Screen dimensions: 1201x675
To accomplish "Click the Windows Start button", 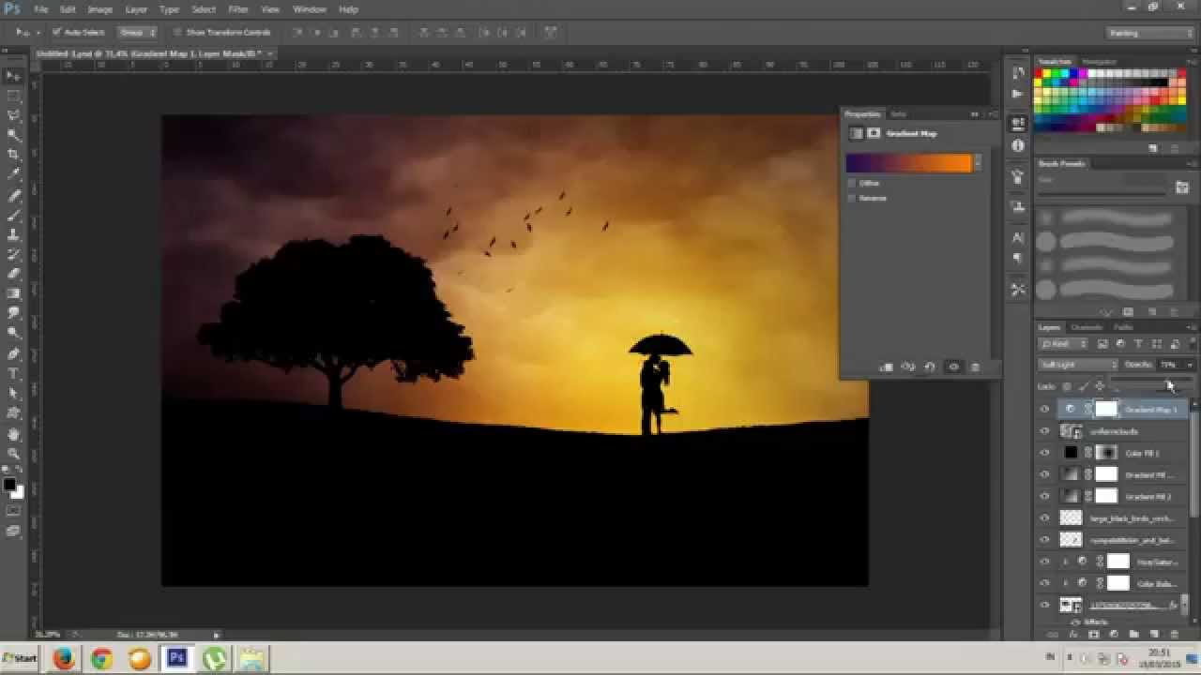I will coord(21,658).
